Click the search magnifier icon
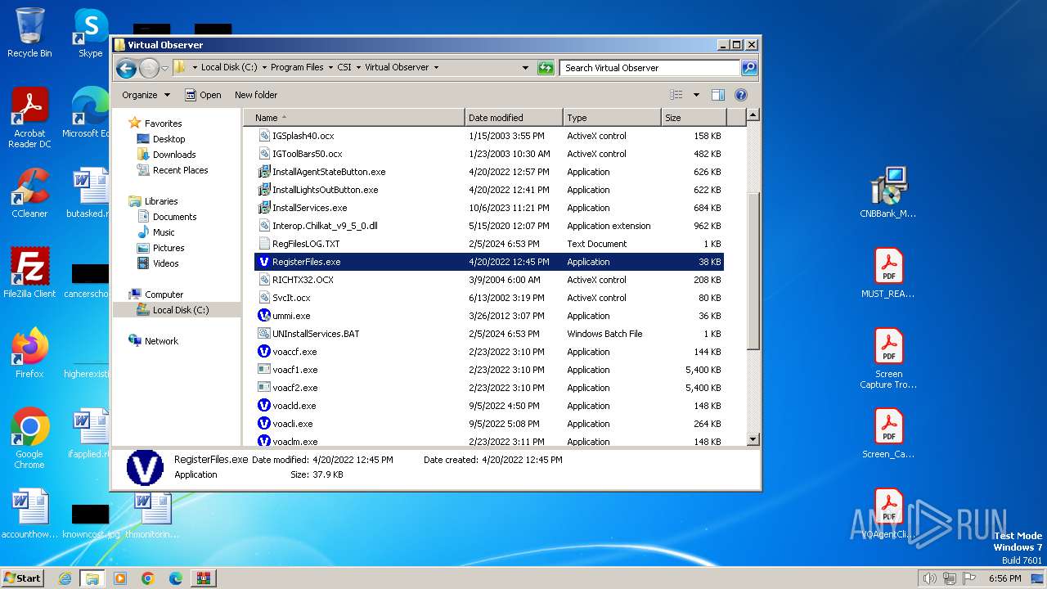The width and height of the screenshot is (1047, 589). (x=749, y=68)
